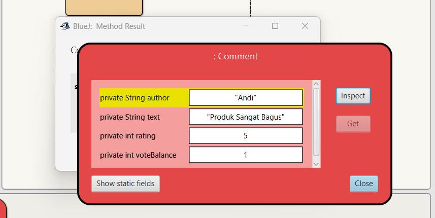Screen dimensions: 435x218
Task: Select the private int voteBalance field
Action: point(138,155)
